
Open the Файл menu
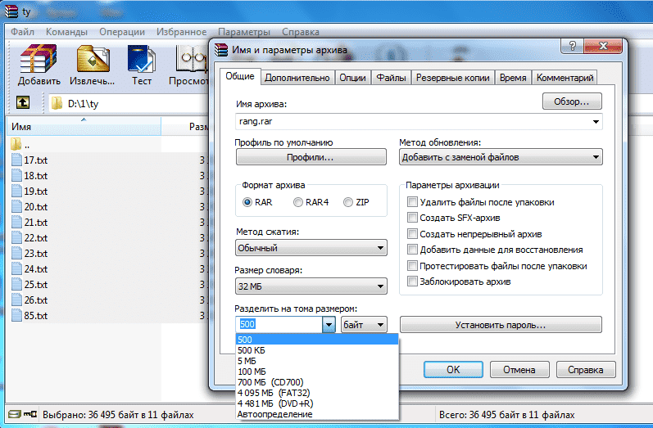pos(22,32)
